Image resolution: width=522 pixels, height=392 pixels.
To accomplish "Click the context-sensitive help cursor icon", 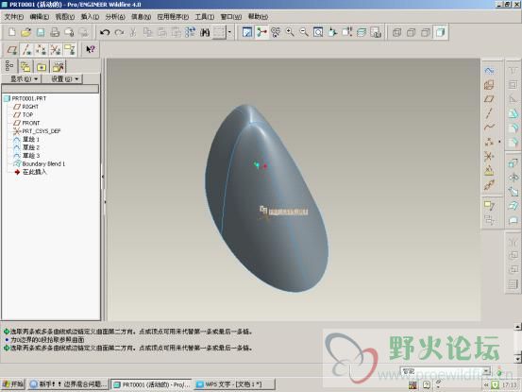I will (x=91, y=50).
